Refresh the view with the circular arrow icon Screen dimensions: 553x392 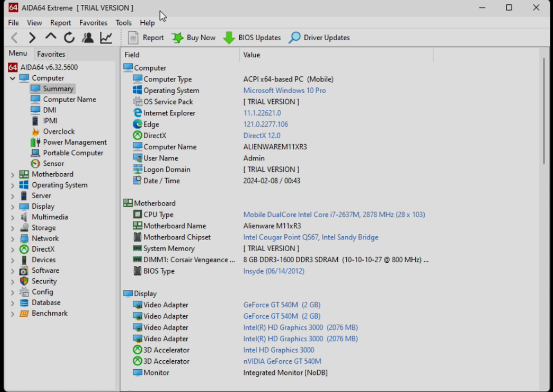click(x=69, y=38)
